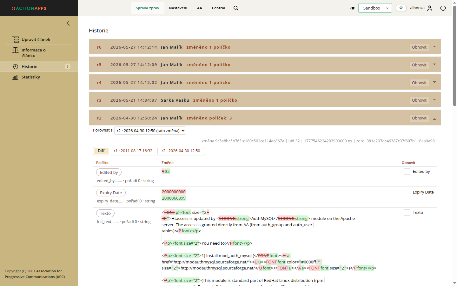The height and width of the screenshot is (286, 457).
Task: Toggle the eye preview icon in header
Action: click(x=353, y=8)
